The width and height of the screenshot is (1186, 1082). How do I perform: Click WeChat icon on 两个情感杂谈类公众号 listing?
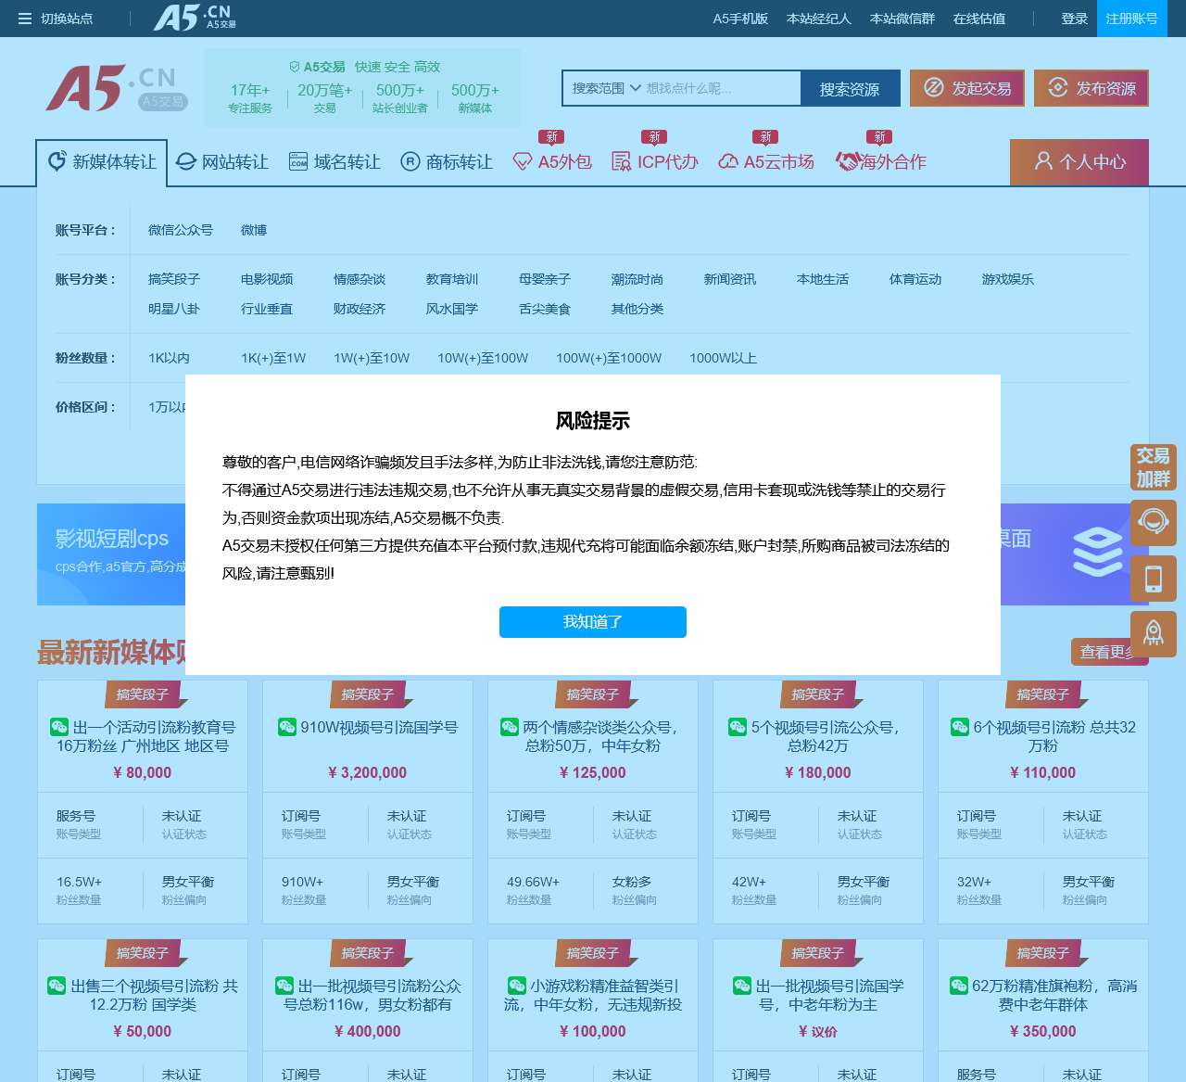[510, 727]
